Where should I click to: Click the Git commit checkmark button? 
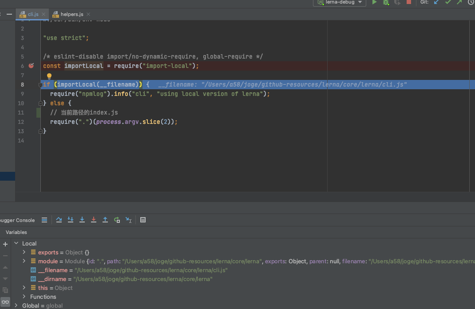(x=448, y=2)
